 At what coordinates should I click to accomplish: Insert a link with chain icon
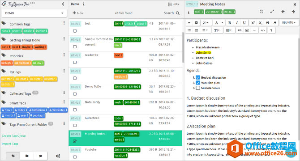[x=240, y=30]
